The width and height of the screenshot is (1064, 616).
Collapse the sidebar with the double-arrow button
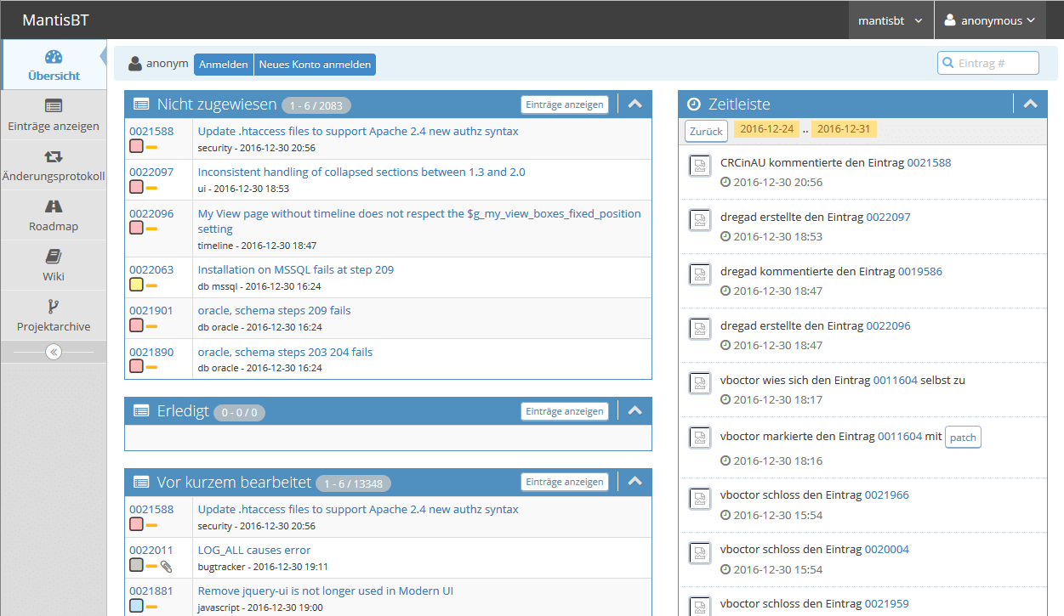coord(54,352)
